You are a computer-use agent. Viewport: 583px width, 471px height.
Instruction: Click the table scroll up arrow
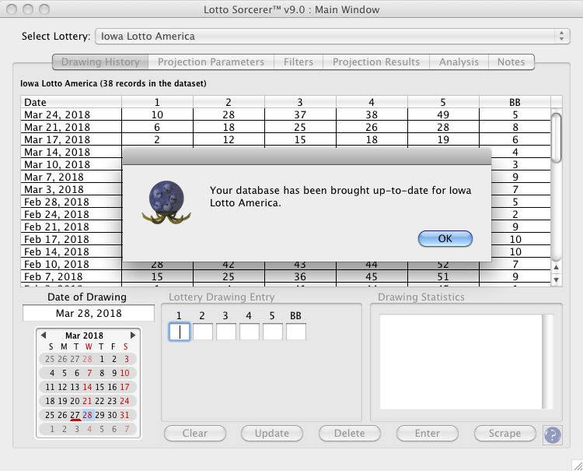556,267
